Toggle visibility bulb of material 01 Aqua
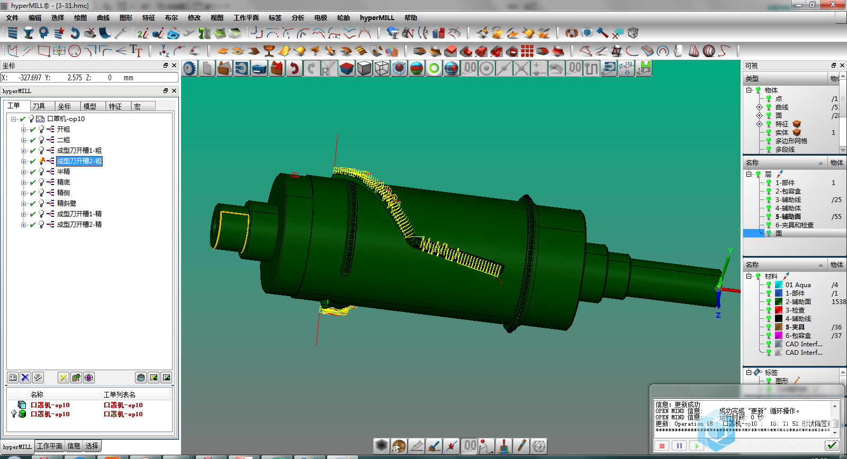847x459 pixels. click(769, 284)
